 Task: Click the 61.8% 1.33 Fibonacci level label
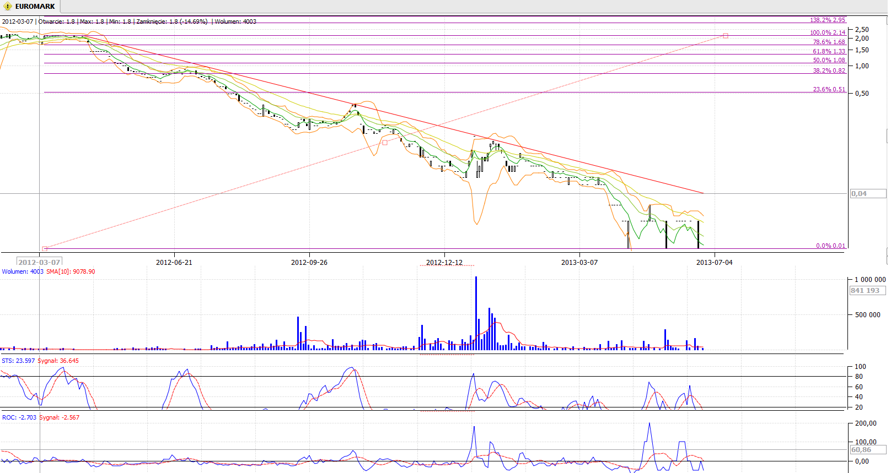829,51
